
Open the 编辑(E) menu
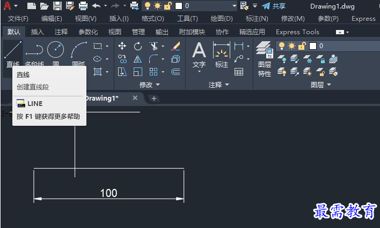click(52, 19)
